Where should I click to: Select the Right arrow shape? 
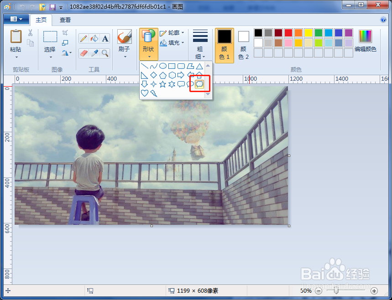pos(181,75)
